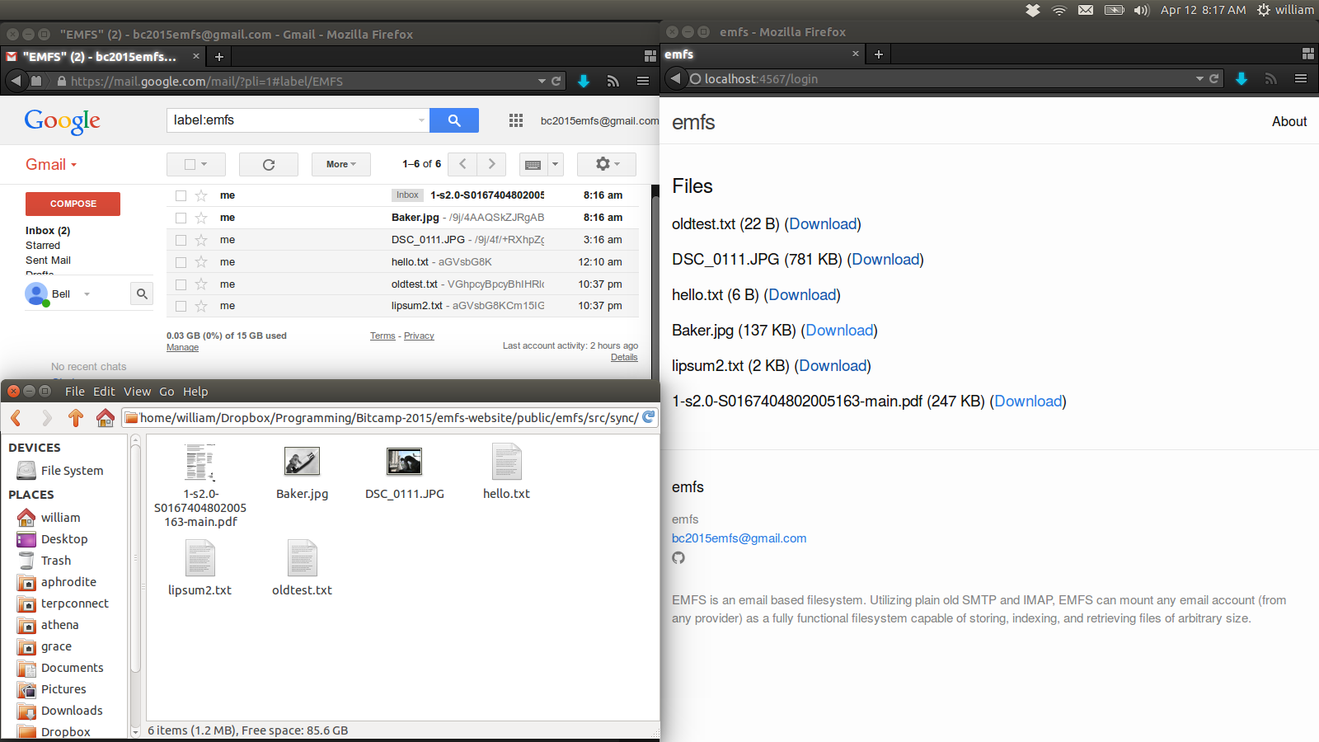Select checkbox for 1-s2.0 email

pos(181,195)
